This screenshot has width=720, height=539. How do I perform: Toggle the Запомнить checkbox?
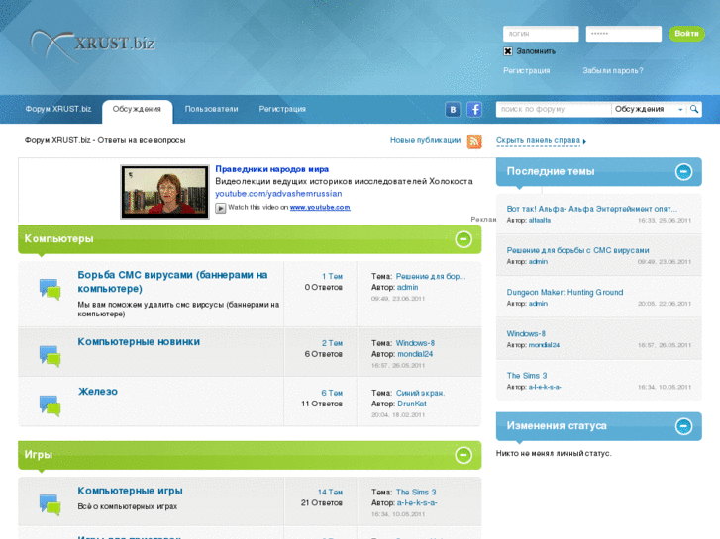(x=507, y=51)
